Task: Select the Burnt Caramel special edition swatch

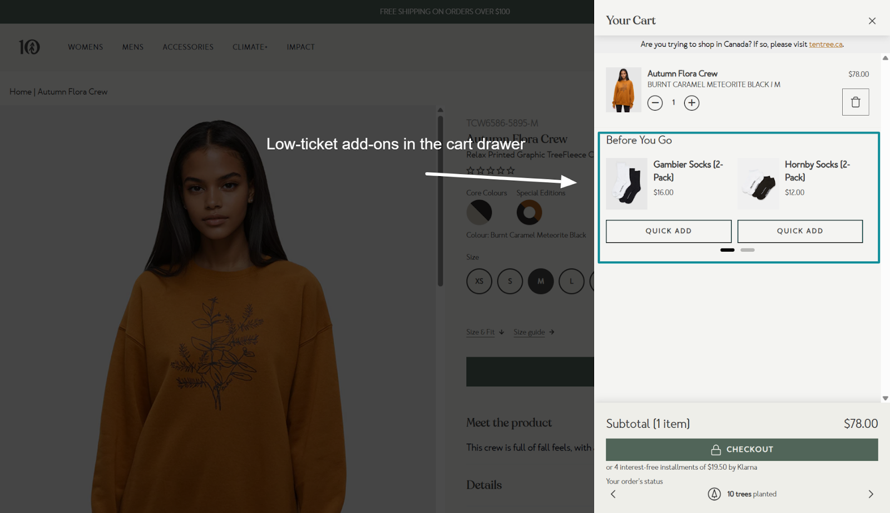Action: (529, 212)
